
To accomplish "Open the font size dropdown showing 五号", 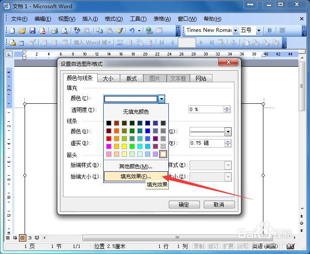I will [x=259, y=31].
